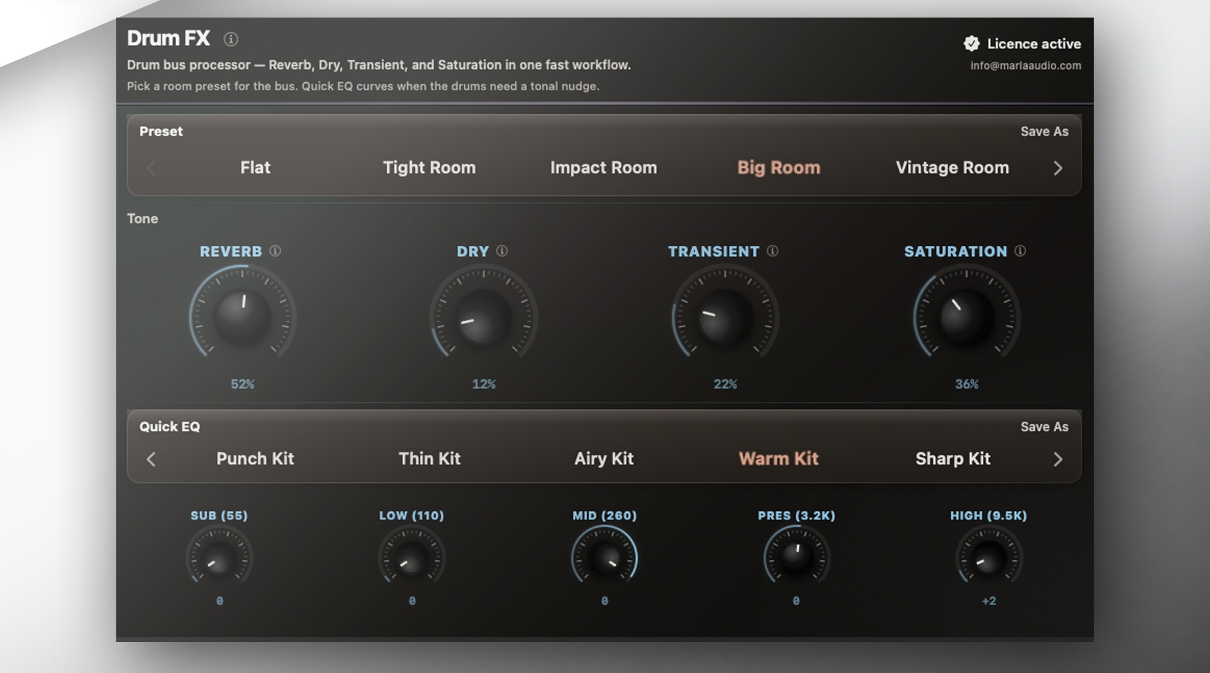1210x673 pixels.
Task: Choose the Punch Kit EQ curve
Action: 255,459
